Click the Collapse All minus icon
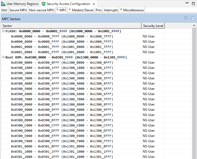The height and width of the screenshot is (159, 197). [193, 18]
